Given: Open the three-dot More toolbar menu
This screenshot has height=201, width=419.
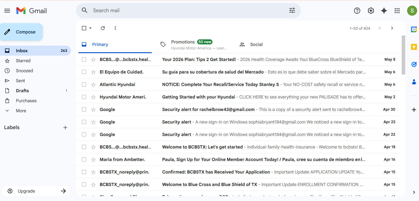Looking at the screenshot, I should tap(115, 28).
